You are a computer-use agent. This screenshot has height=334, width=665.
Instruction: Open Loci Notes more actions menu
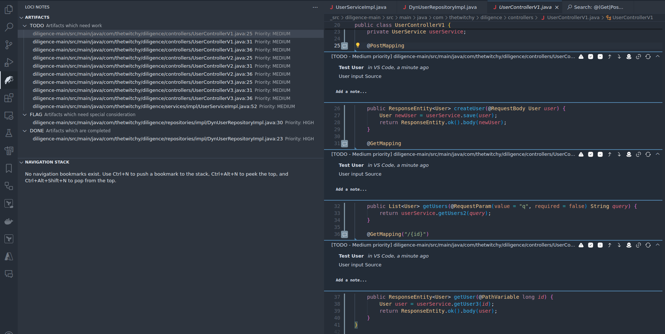tap(315, 7)
